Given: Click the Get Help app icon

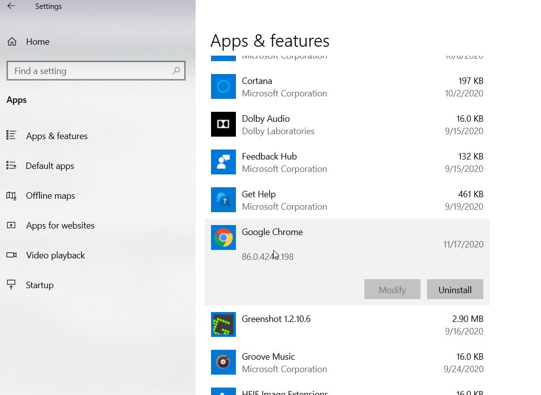Looking at the screenshot, I should tap(223, 200).
